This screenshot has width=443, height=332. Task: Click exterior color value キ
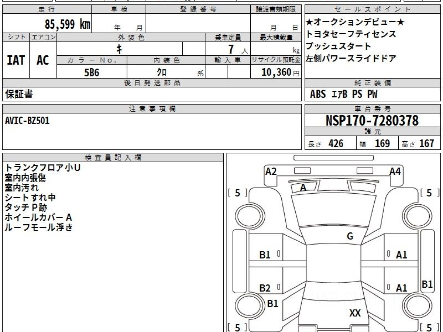click(x=119, y=49)
